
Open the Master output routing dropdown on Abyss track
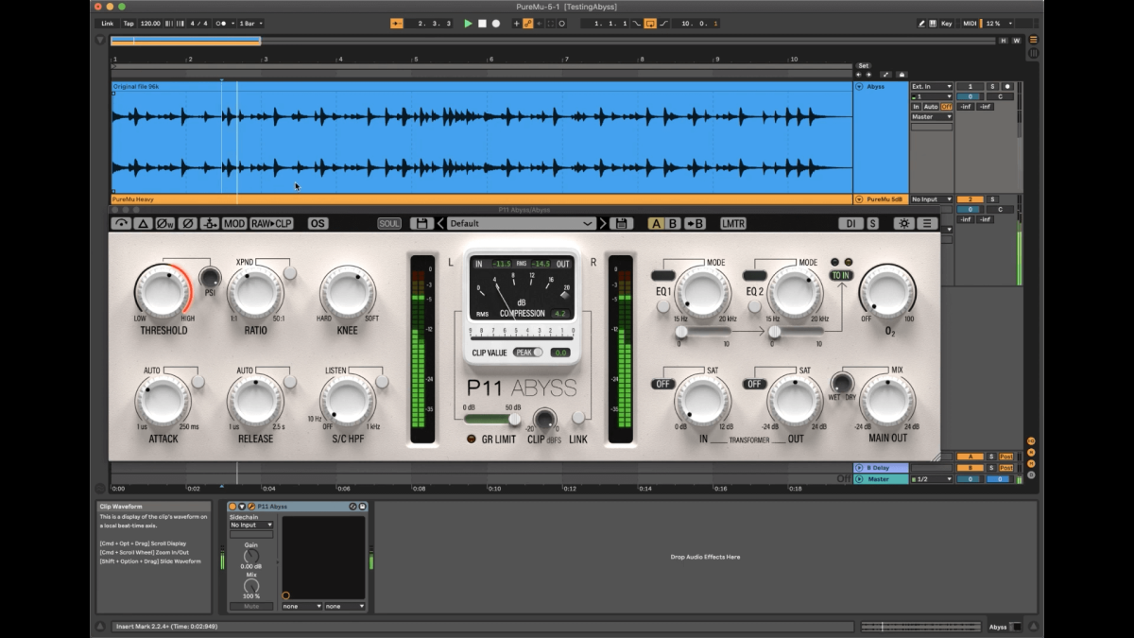click(x=932, y=117)
